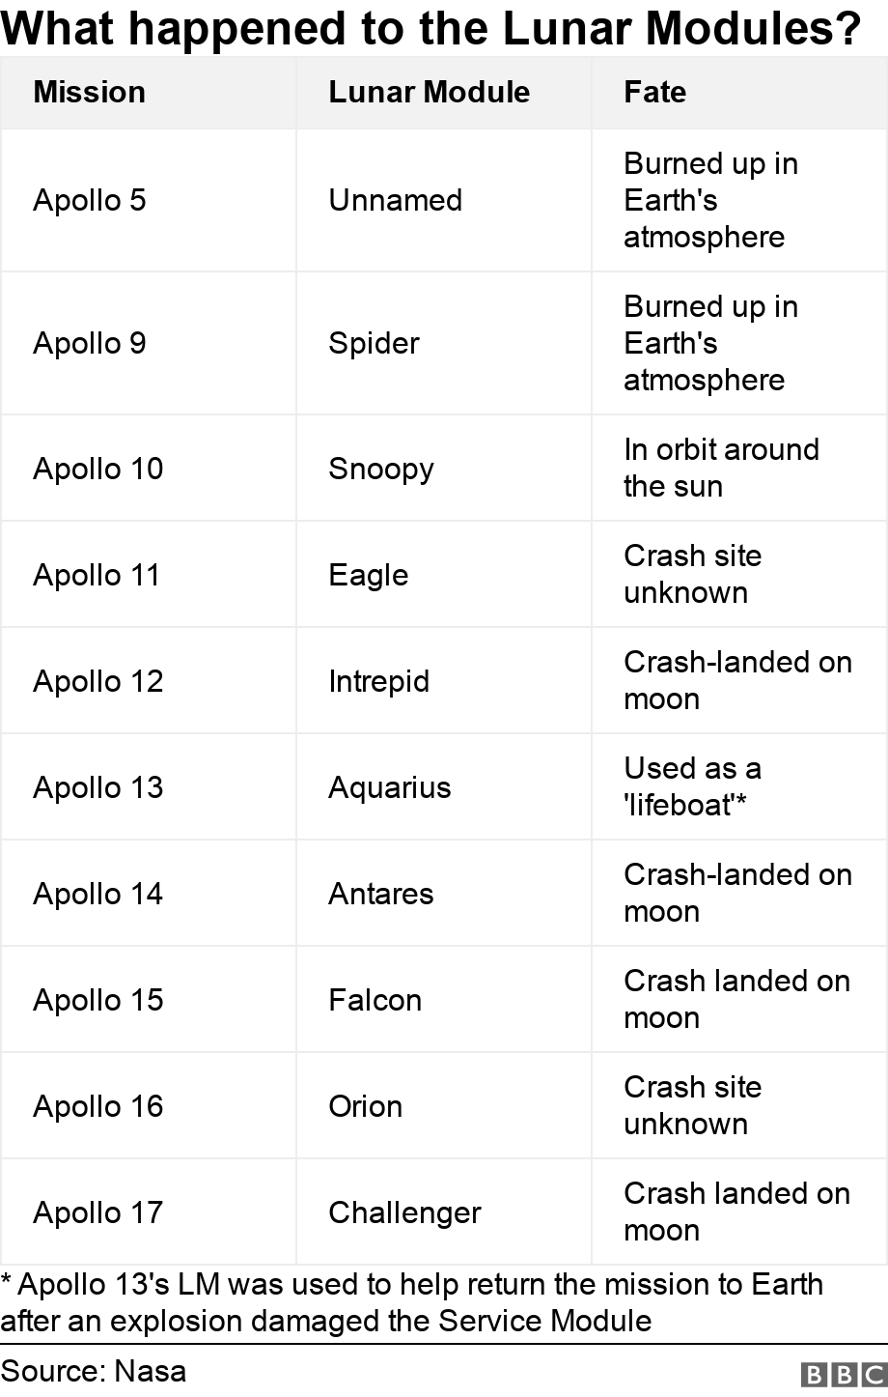
Task: Select the Eagle lunar module cell
Action: [368, 575]
